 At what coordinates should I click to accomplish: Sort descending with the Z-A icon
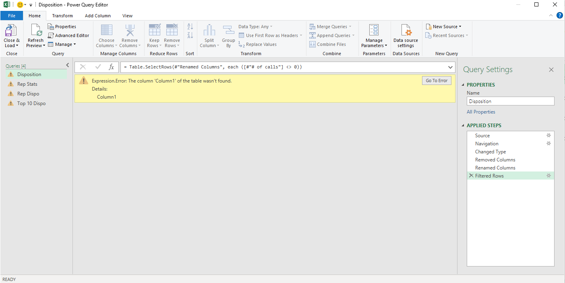190,35
